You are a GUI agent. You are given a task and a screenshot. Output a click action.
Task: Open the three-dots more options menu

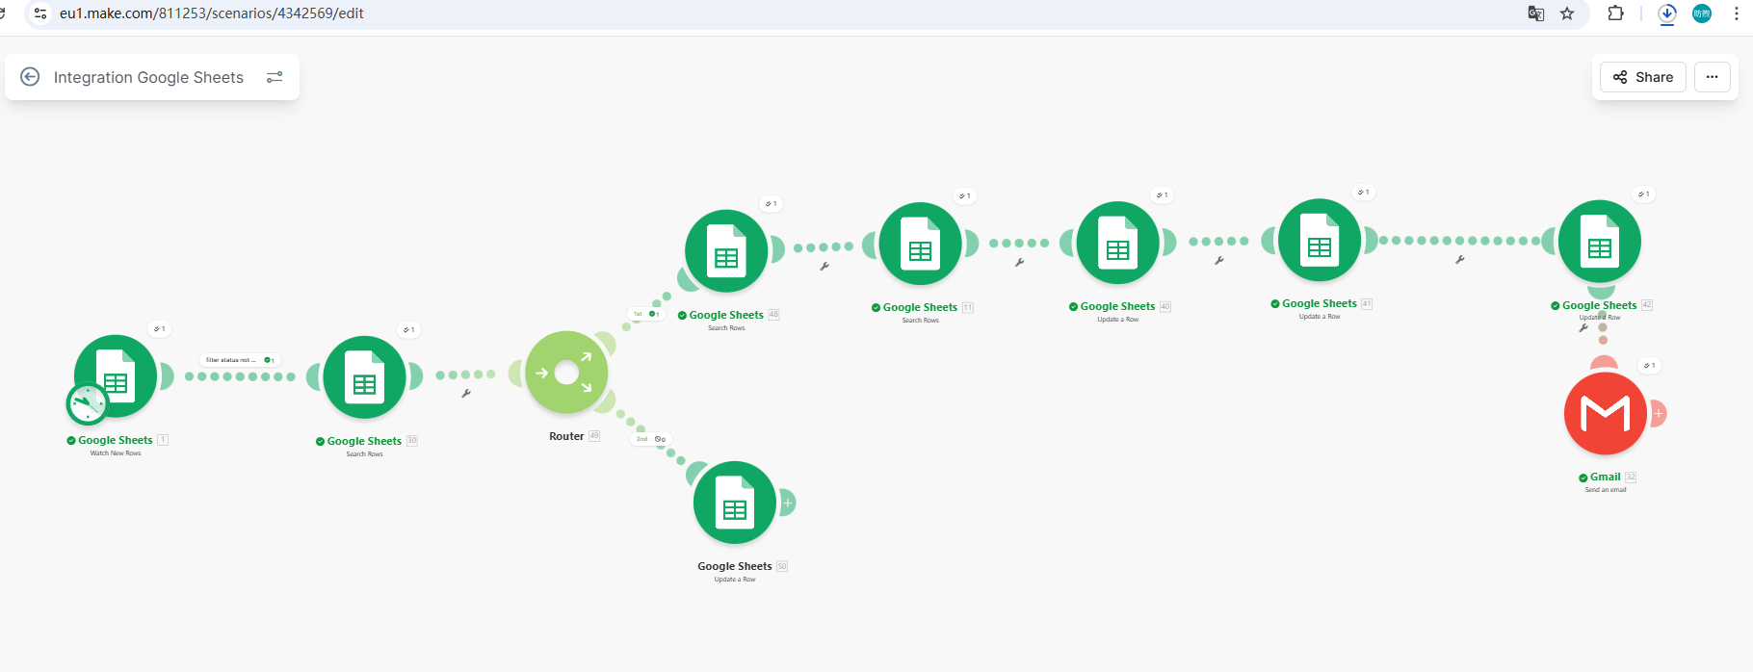tap(1712, 77)
